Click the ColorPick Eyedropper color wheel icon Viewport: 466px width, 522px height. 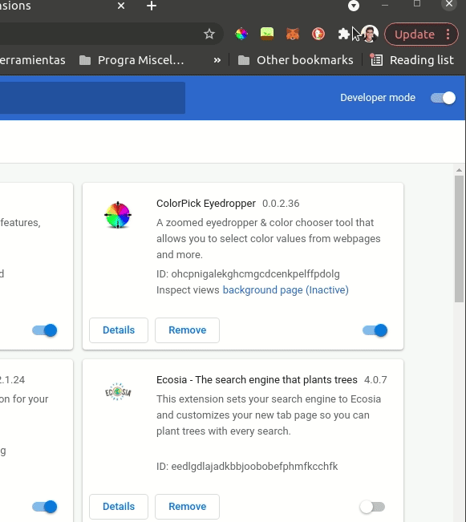[118, 215]
